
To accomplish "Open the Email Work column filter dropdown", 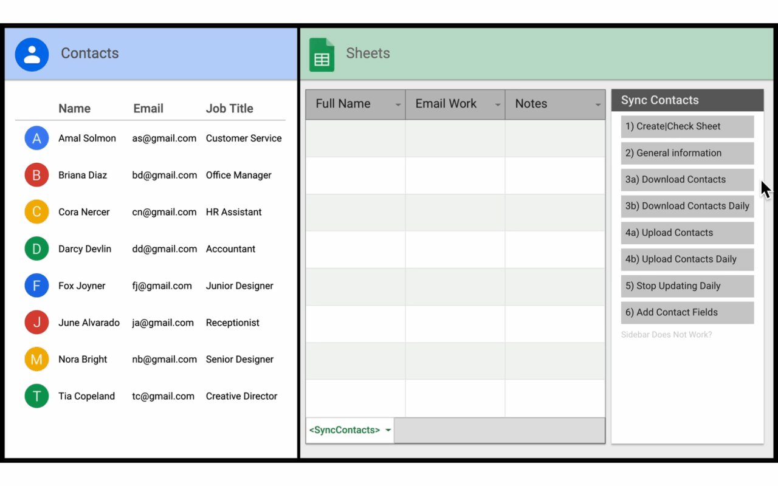I will 498,105.
